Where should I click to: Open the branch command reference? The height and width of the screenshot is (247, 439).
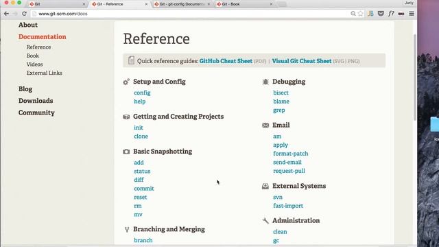coord(143,241)
